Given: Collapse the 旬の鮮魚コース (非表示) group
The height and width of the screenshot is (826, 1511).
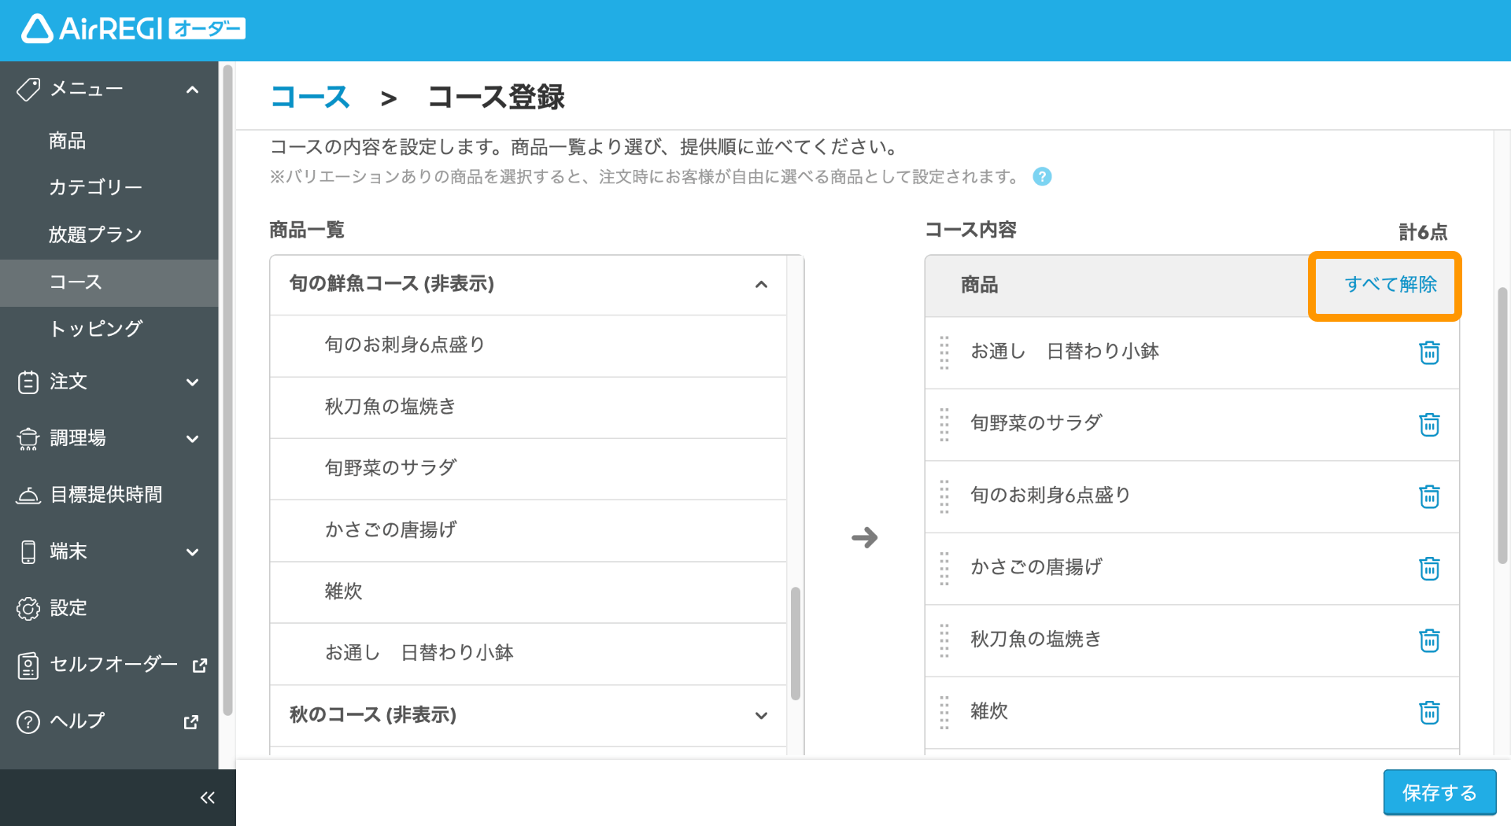Looking at the screenshot, I should 761,284.
